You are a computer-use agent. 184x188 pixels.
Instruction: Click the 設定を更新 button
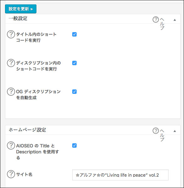(21, 9)
